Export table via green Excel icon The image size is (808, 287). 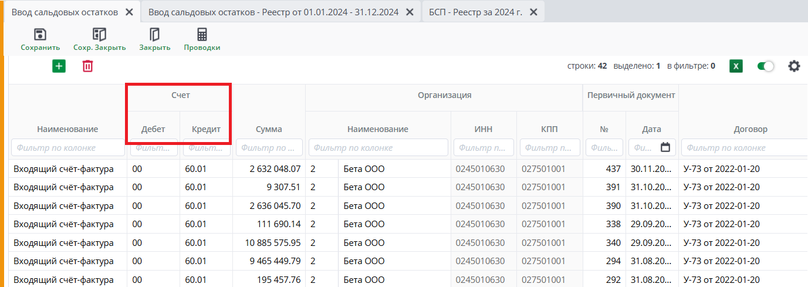(736, 66)
